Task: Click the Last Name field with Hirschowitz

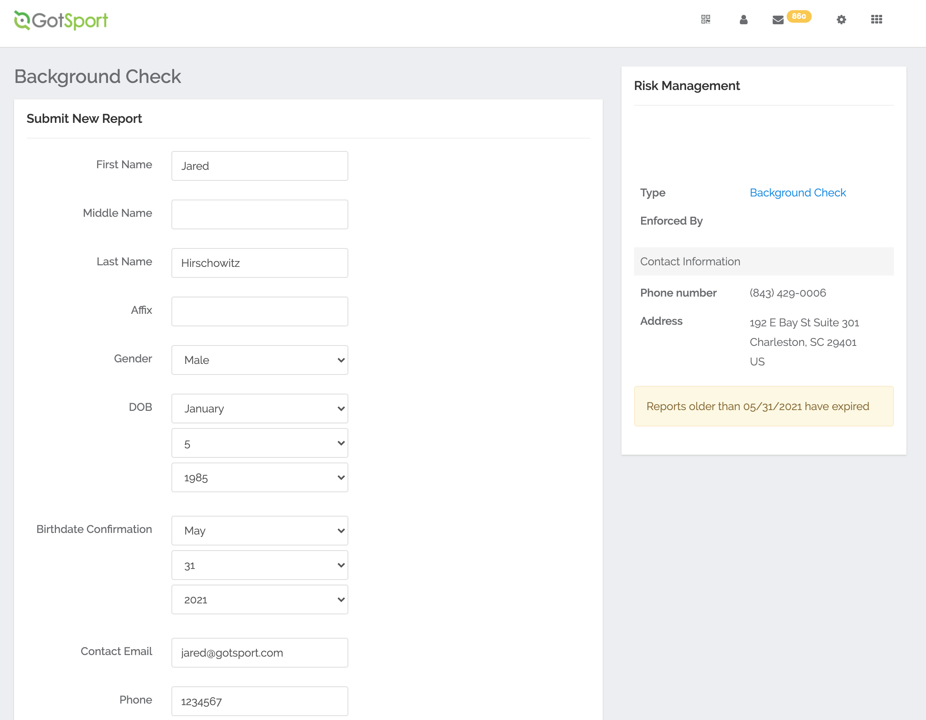Action: click(259, 263)
